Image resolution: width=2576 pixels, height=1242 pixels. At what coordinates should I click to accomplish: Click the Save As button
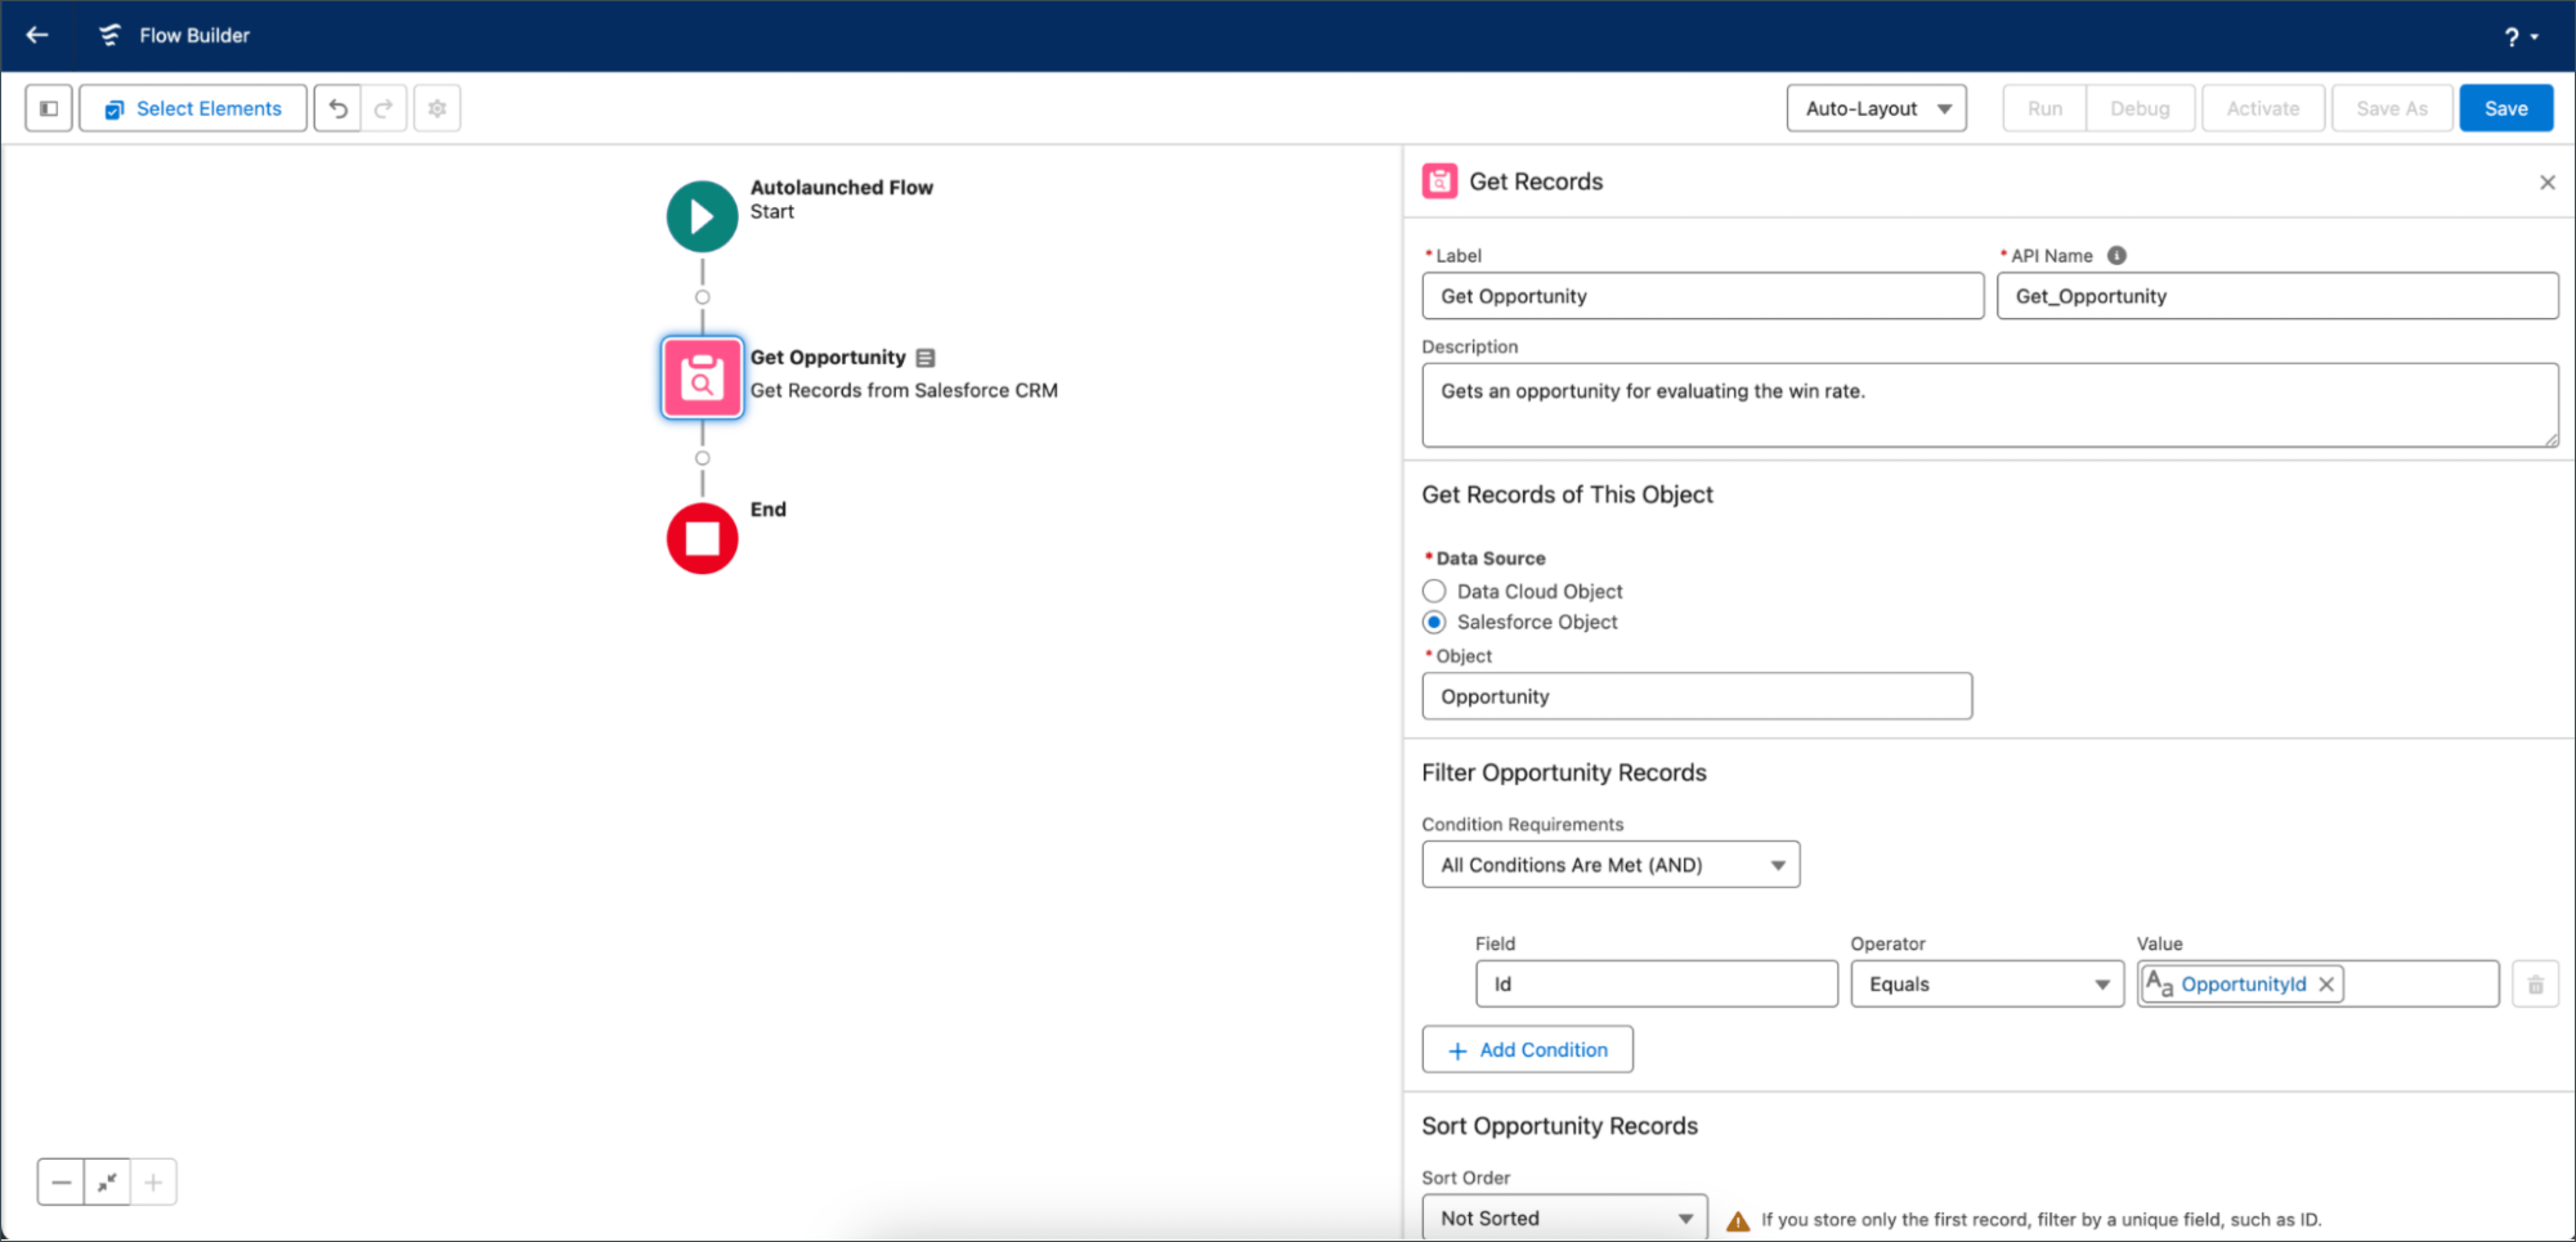pyautogui.click(x=2391, y=108)
